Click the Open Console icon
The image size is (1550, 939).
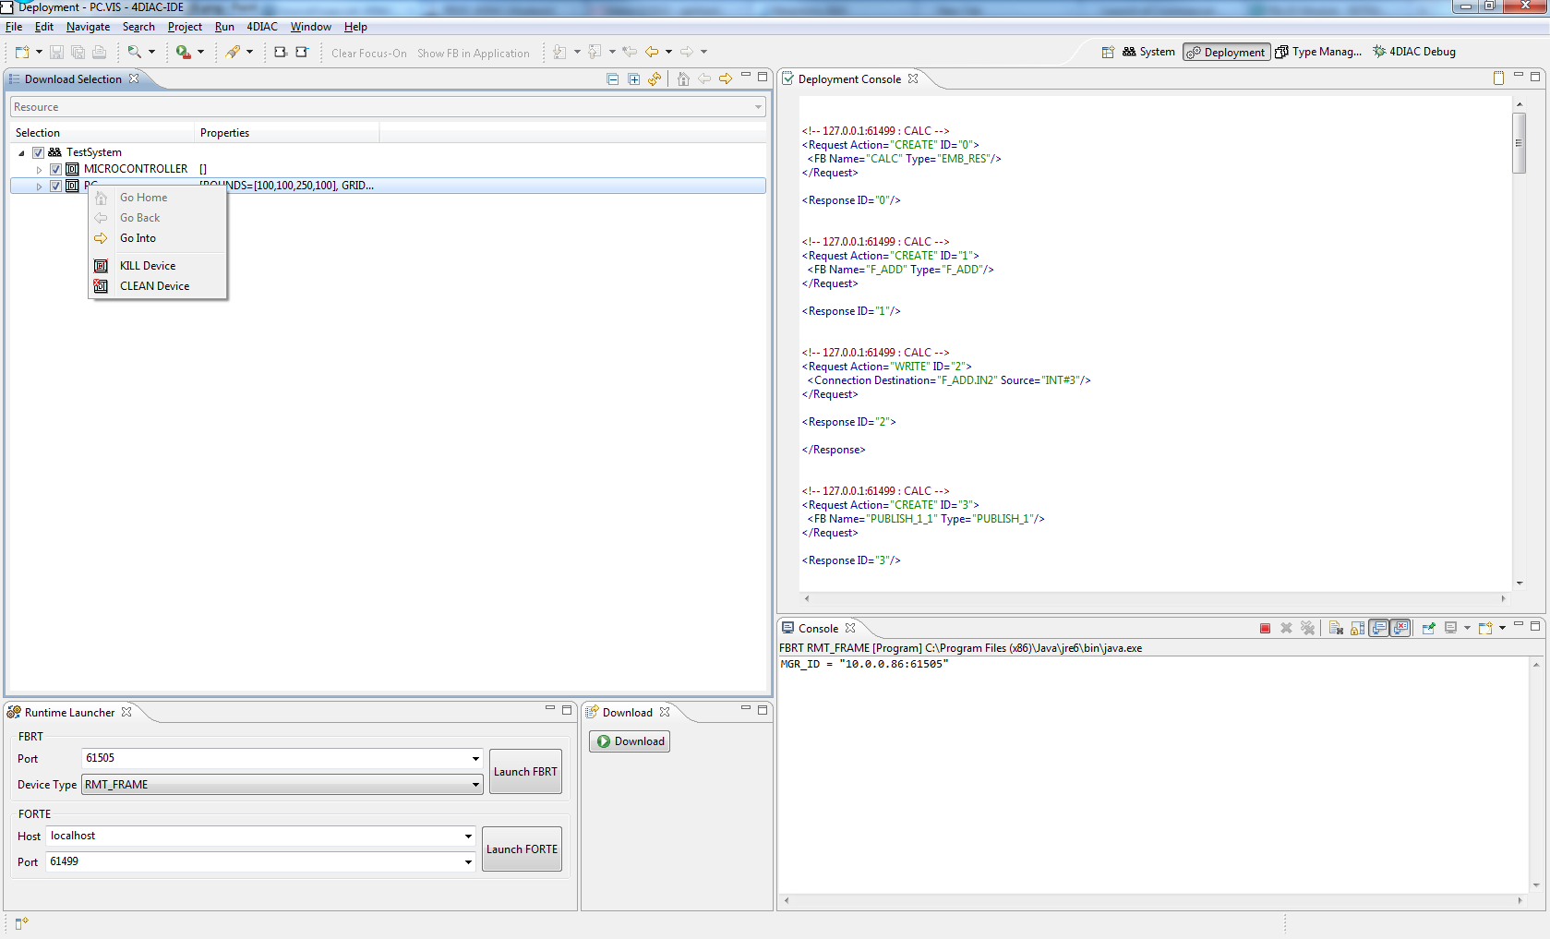1485,629
